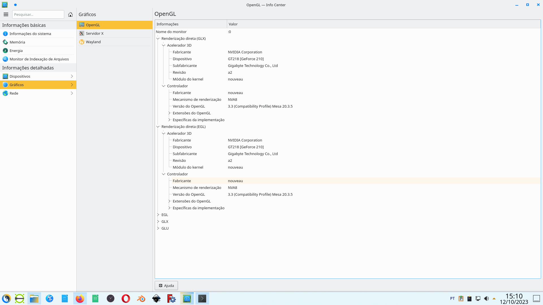Screen dimensions: 543x305
Task: Collapse Renderização direta (GLX) tree node
Action: pyautogui.click(x=158, y=38)
